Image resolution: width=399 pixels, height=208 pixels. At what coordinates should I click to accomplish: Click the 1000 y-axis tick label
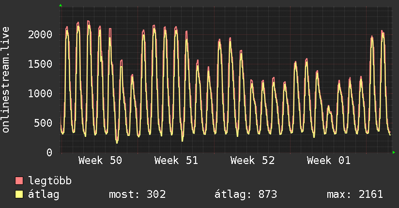coord(40,93)
